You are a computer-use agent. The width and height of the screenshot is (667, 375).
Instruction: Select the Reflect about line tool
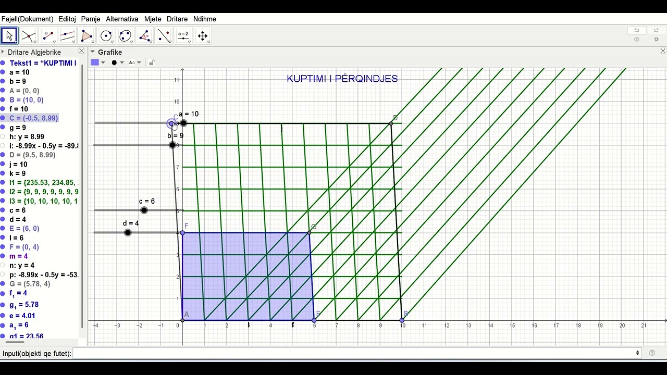(x=164, y=36)
